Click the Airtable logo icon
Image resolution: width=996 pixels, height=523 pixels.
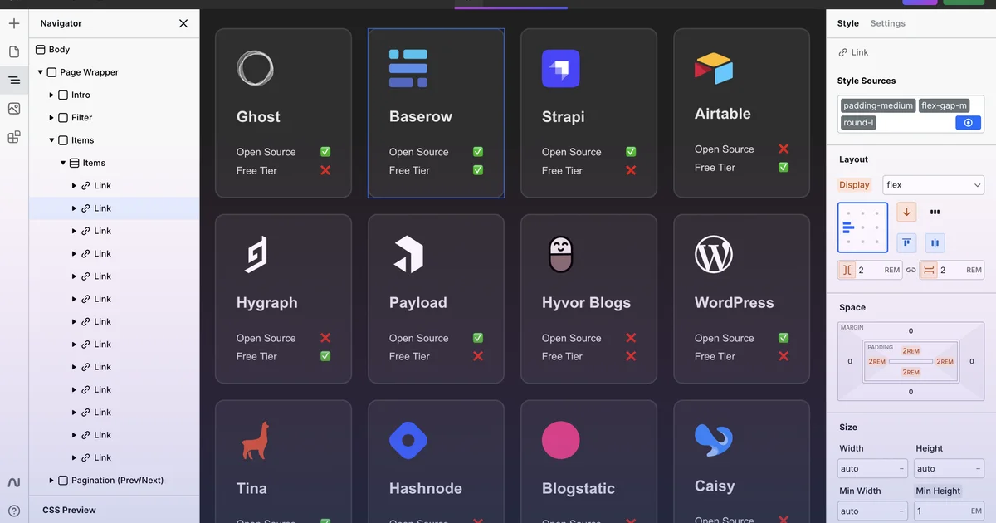pyautogui.click(x=714, y=68)
